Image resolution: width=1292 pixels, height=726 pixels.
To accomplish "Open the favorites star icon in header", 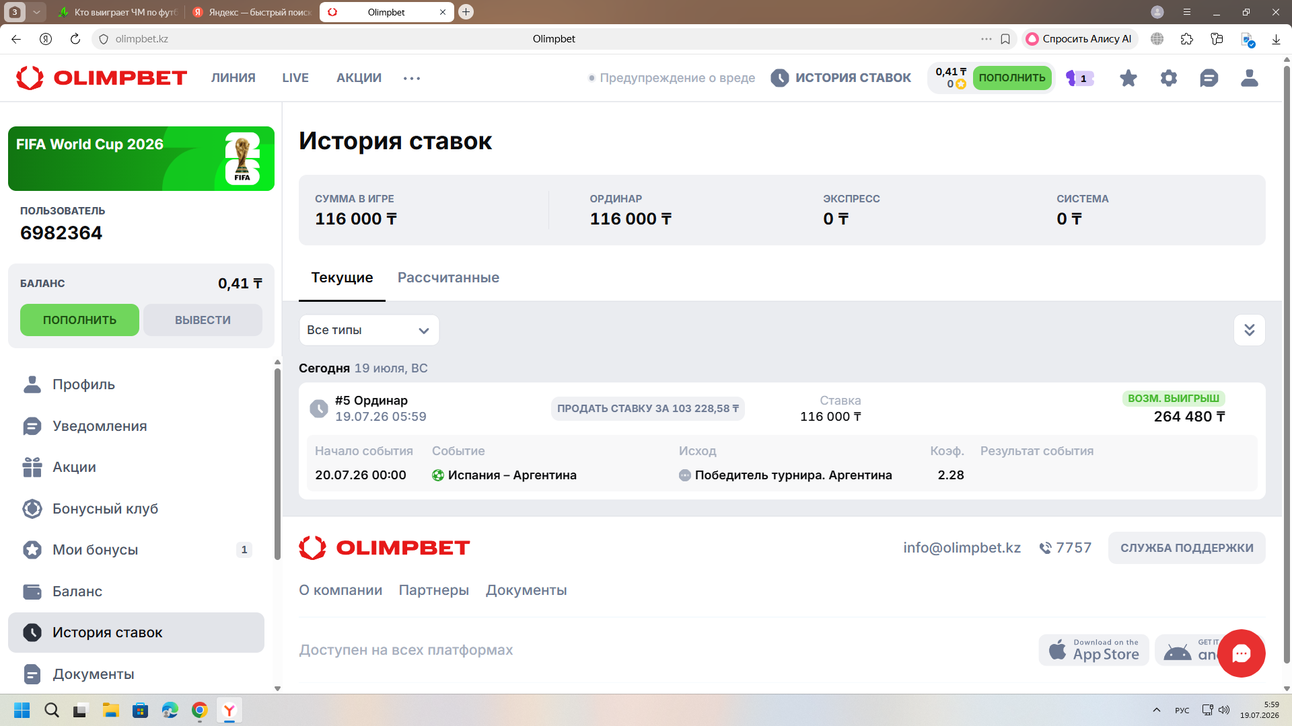I will [1128, 78].
